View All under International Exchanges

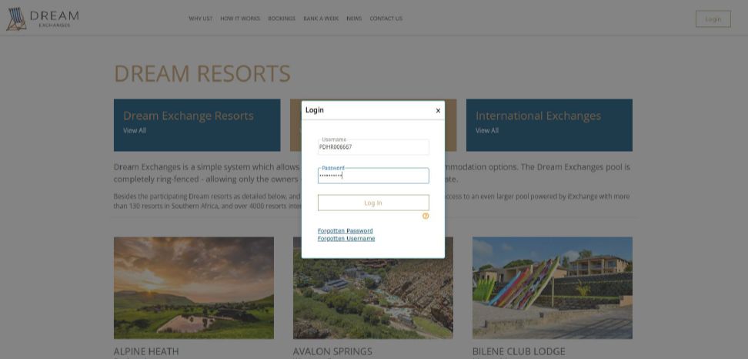(x=487, y=131)
